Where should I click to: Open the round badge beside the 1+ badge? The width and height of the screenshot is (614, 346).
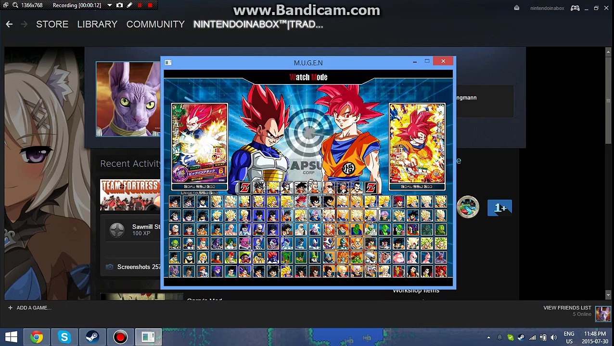point(468,207)
